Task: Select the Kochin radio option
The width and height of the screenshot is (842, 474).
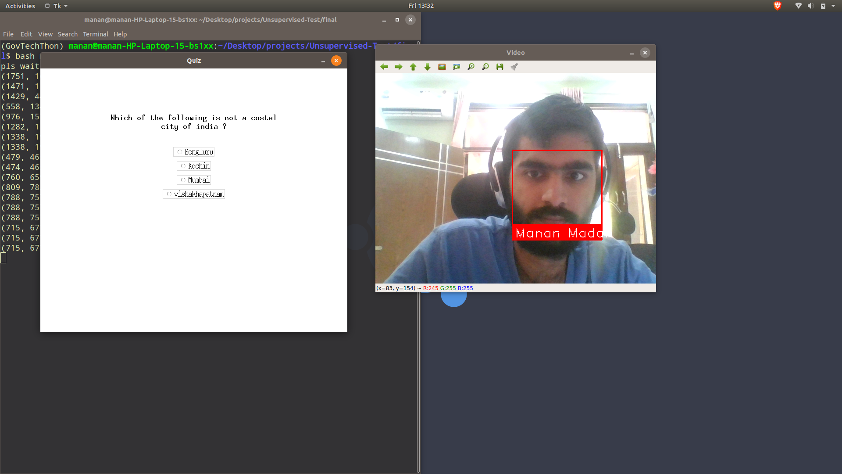Action: click(x=183, y=166)
